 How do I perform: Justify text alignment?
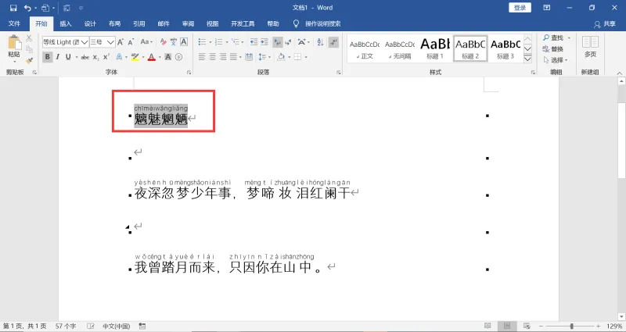click(233, 57)
